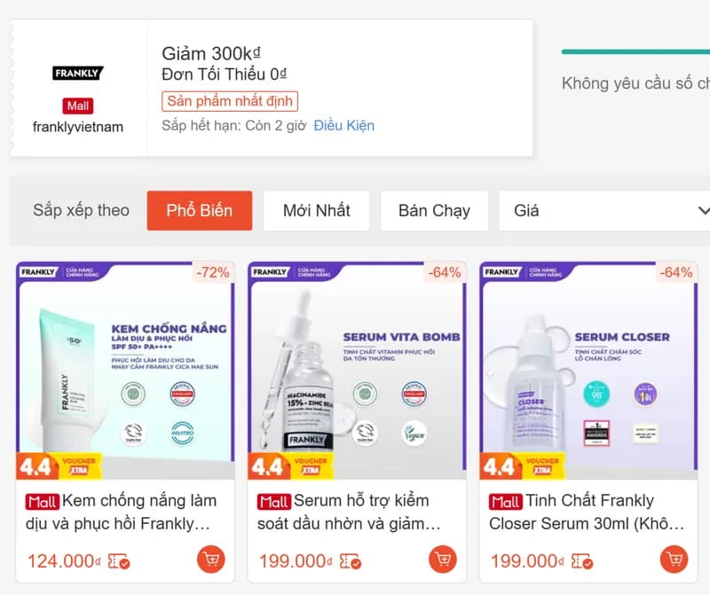Open the Tinh Chất Frankly Closer Serum title
The width and height of the screenshot is (710, 595).
pos(588,512)
